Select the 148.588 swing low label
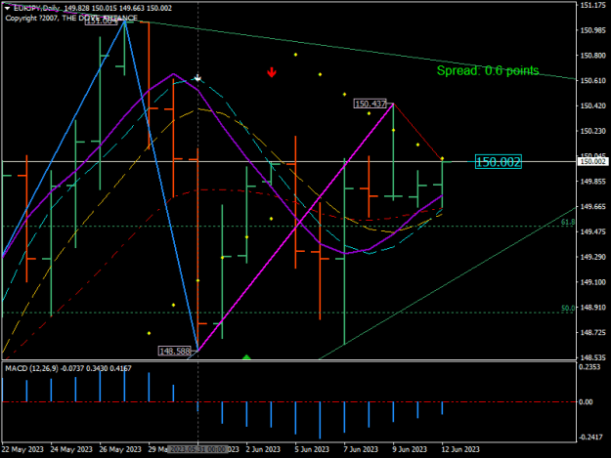Screen dimensions: 611x458 coord(175,351)
